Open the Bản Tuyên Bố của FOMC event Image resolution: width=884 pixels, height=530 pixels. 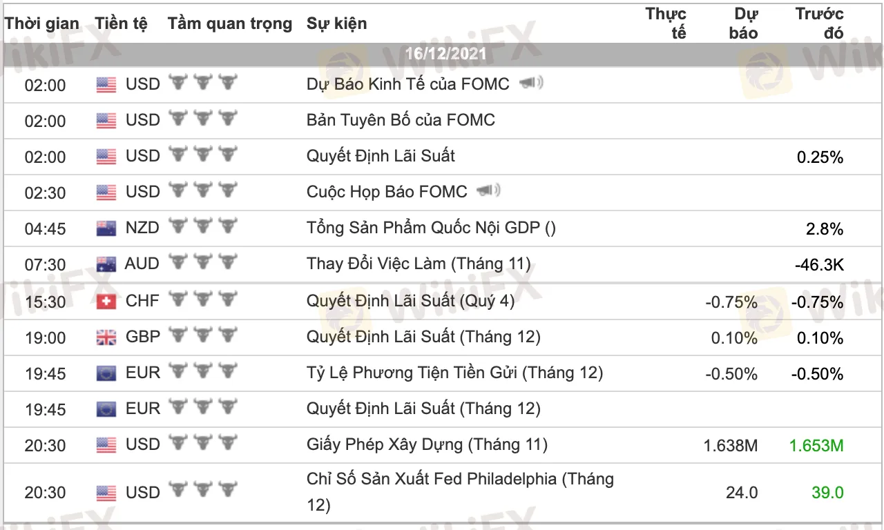coord(401,120)
